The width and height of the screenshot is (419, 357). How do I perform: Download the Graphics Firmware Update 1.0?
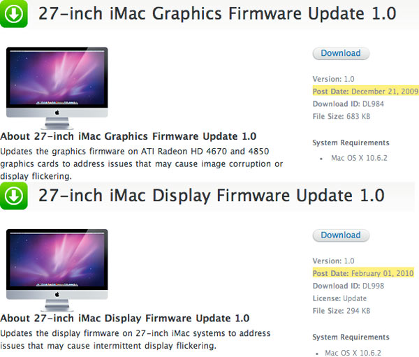coord(341,53)
